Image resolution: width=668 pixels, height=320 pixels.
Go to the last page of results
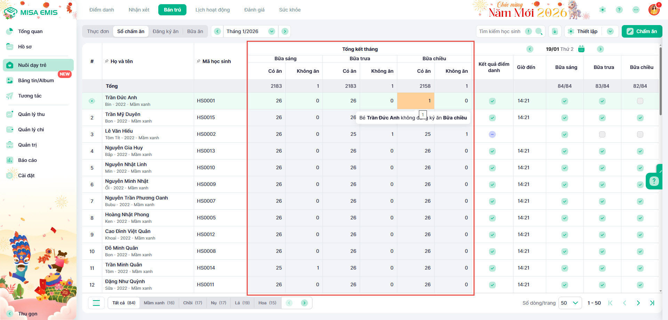652,303
